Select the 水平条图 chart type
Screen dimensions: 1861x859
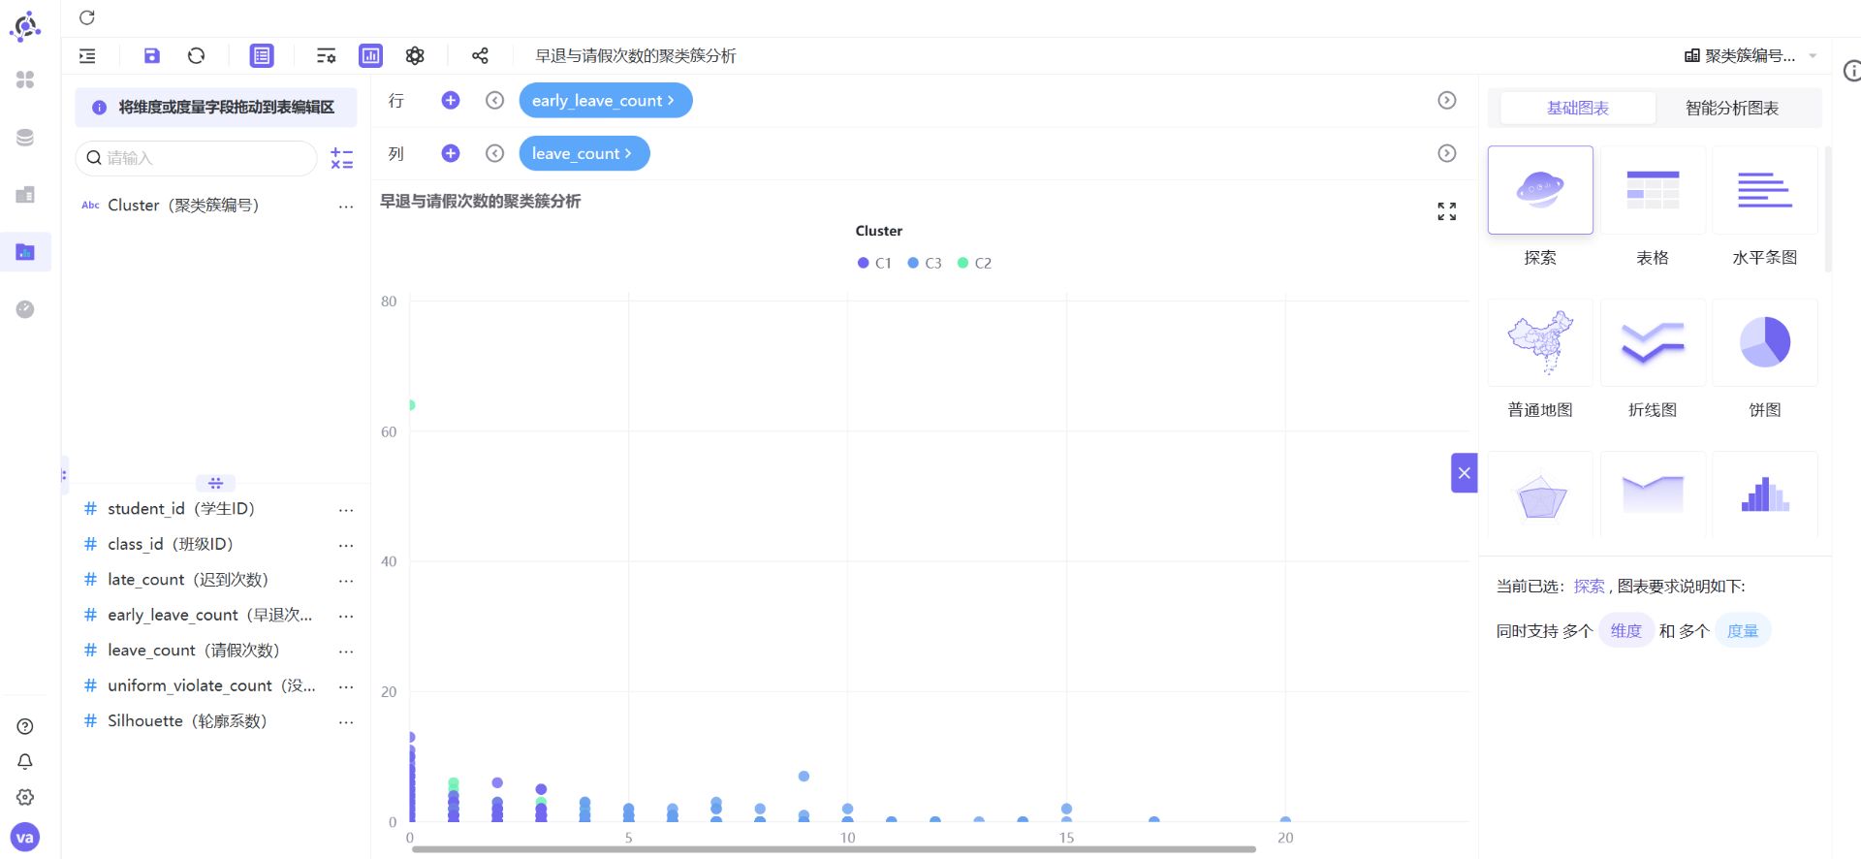[x=1765, y=190]
